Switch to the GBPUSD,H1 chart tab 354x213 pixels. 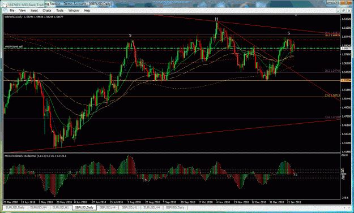pos(130,207)
